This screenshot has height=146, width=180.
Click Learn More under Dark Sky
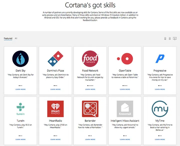point(20,89)
